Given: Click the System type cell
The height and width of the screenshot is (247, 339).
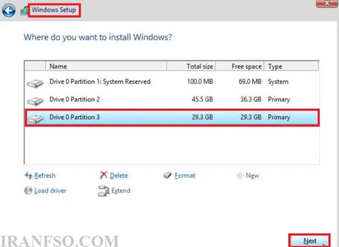Looking at the screenshot, I should 278,82.
